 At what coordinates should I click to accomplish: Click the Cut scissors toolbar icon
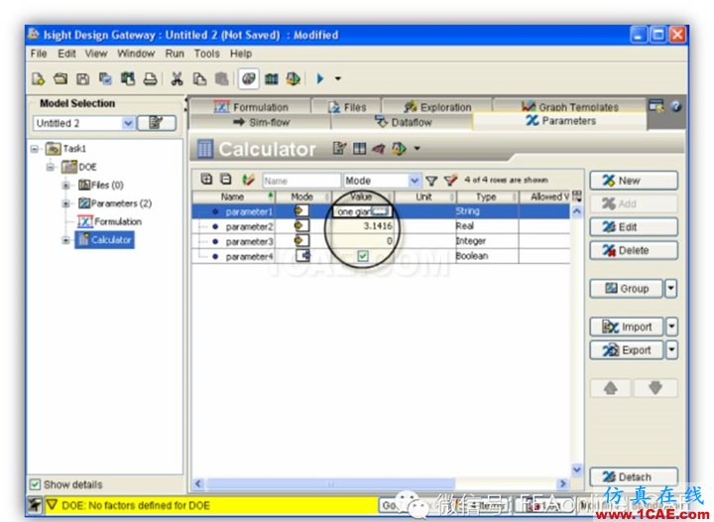coord(177,79)
